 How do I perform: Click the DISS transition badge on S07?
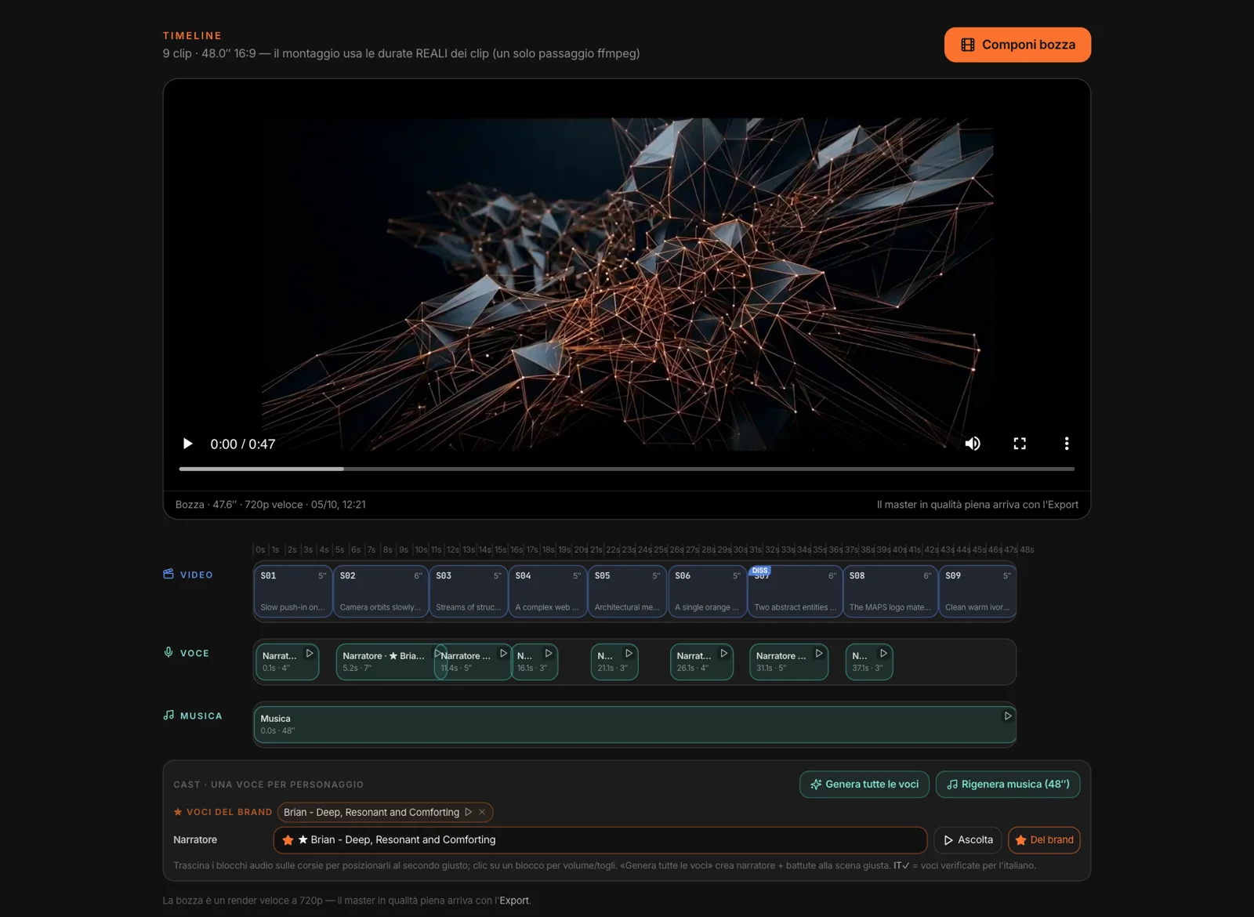(x=760, y=571)
